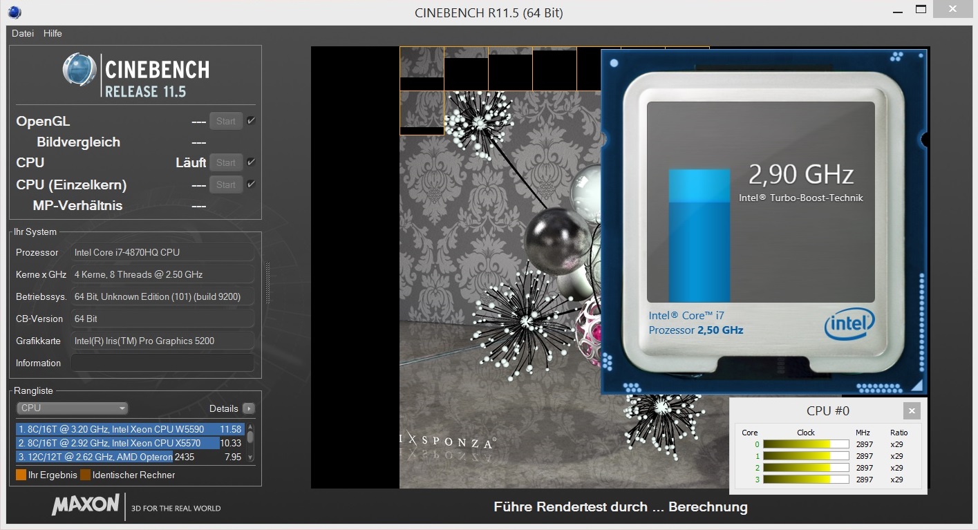The width and height of the screenshot is (978, 530).
Task: Start the CPU (Einzelkern) benchmark
Action: pos(226,184)
